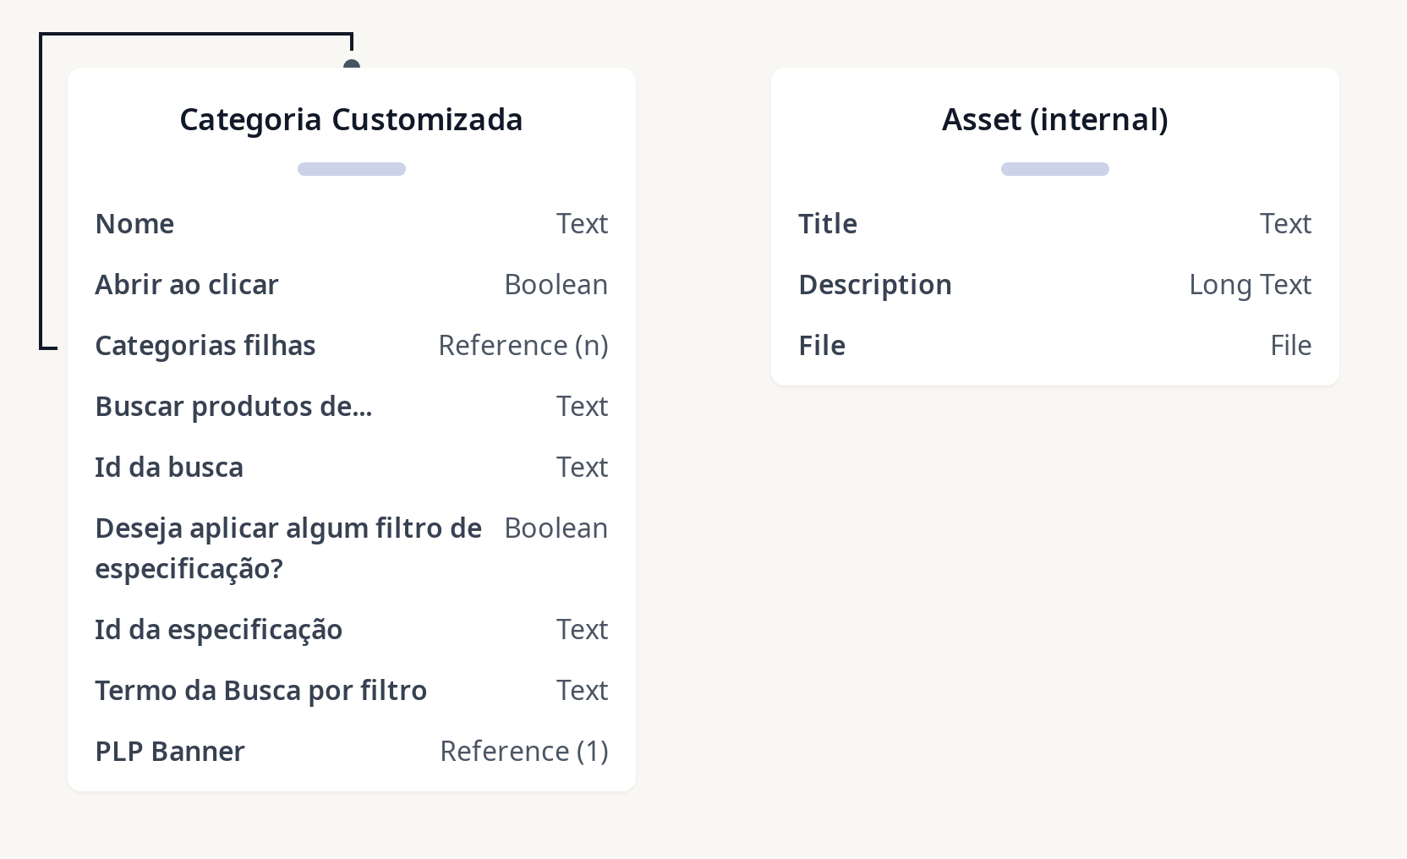Click the Text type next to Nome
1407x859 pixels.
[583, 224]
